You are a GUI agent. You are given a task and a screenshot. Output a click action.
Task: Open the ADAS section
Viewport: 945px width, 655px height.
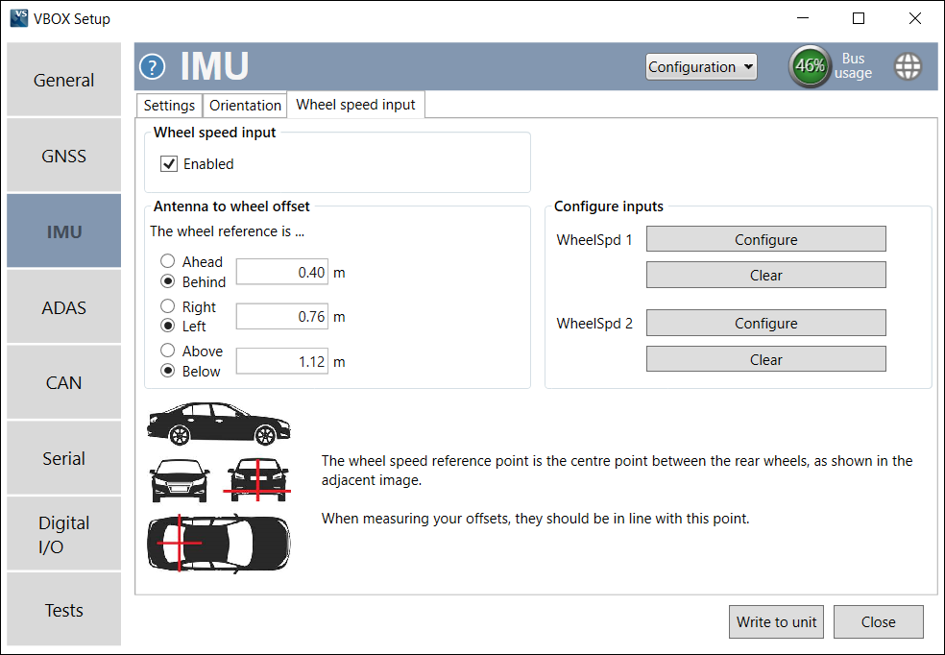tap(64, 307)
